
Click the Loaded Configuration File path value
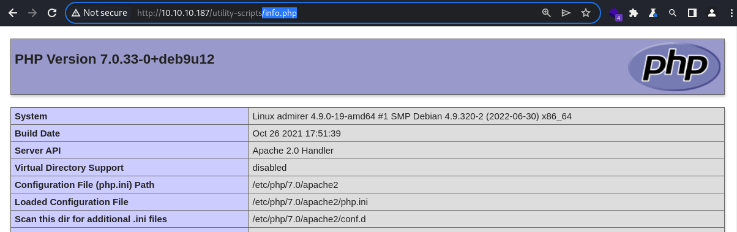coord(310,202)
